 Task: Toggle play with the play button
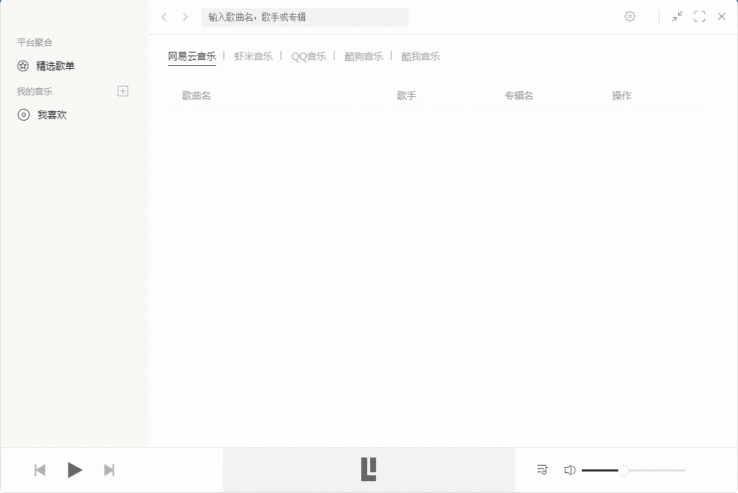pos(75,469)
